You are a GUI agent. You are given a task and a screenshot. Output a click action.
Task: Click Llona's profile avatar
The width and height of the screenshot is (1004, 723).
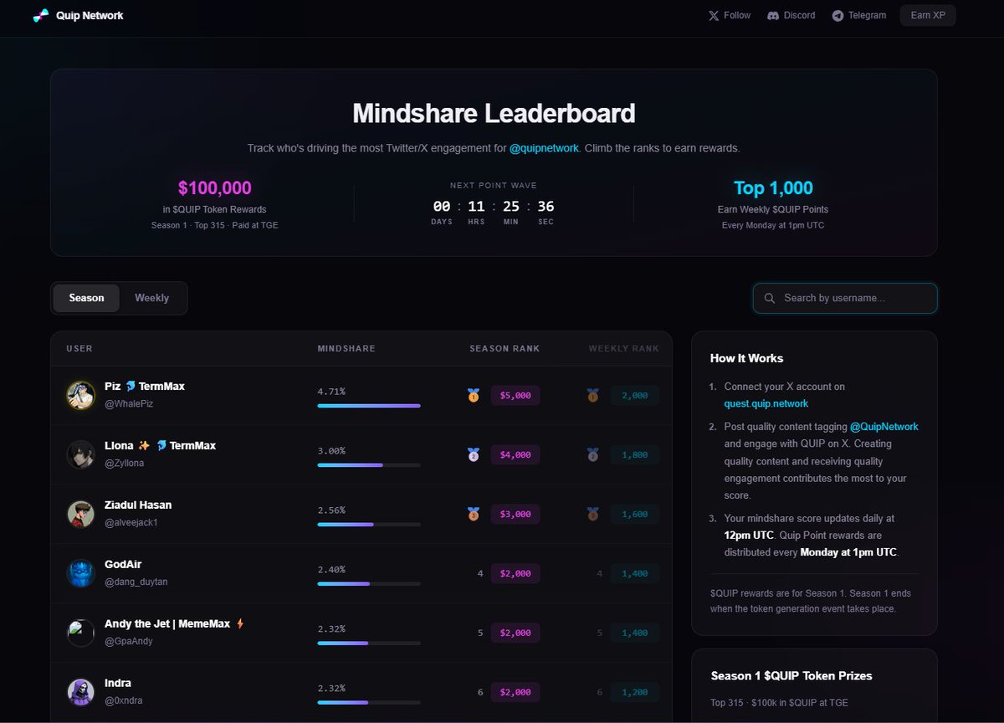point(81,454)
